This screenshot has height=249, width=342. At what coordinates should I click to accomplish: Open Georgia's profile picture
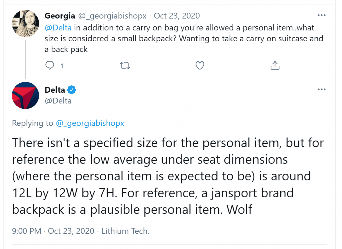[x=25, y=23]
